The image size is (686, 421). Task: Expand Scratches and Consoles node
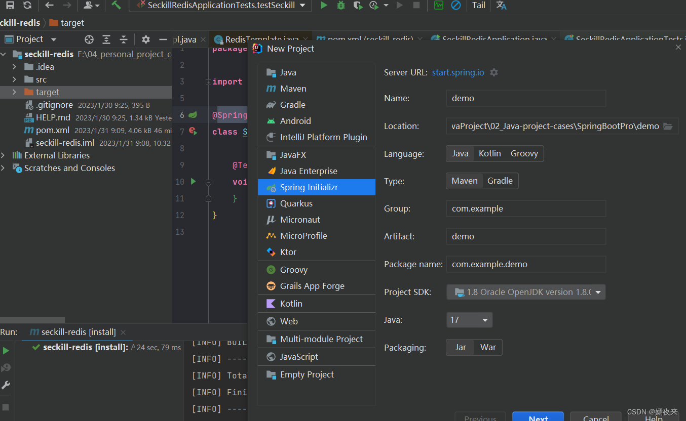pyautogui.click(x=4, y=168)
